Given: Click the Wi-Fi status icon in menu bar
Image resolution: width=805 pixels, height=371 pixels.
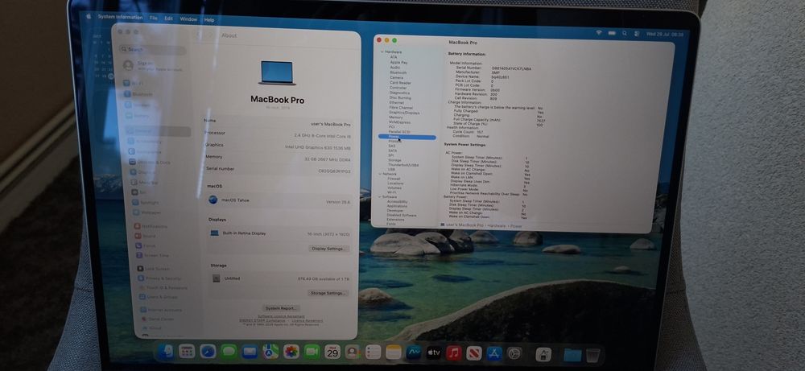Looking at the screenshot, I should pyautogui.click(x=599, y=33).
